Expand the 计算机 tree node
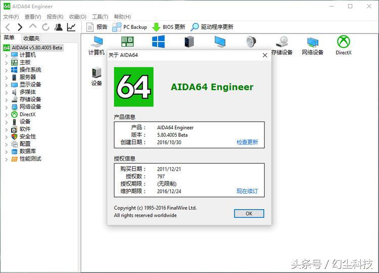 tap(6, 55)
